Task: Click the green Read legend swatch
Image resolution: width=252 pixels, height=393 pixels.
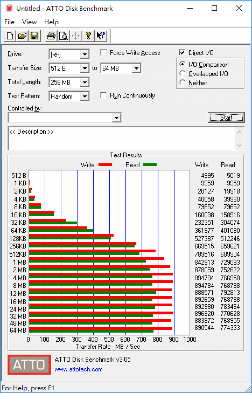Action: [x=150, y=165]
